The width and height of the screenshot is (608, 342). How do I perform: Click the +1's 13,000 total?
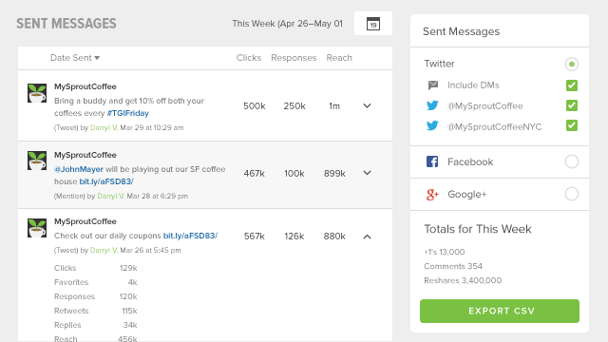point(445,252)
